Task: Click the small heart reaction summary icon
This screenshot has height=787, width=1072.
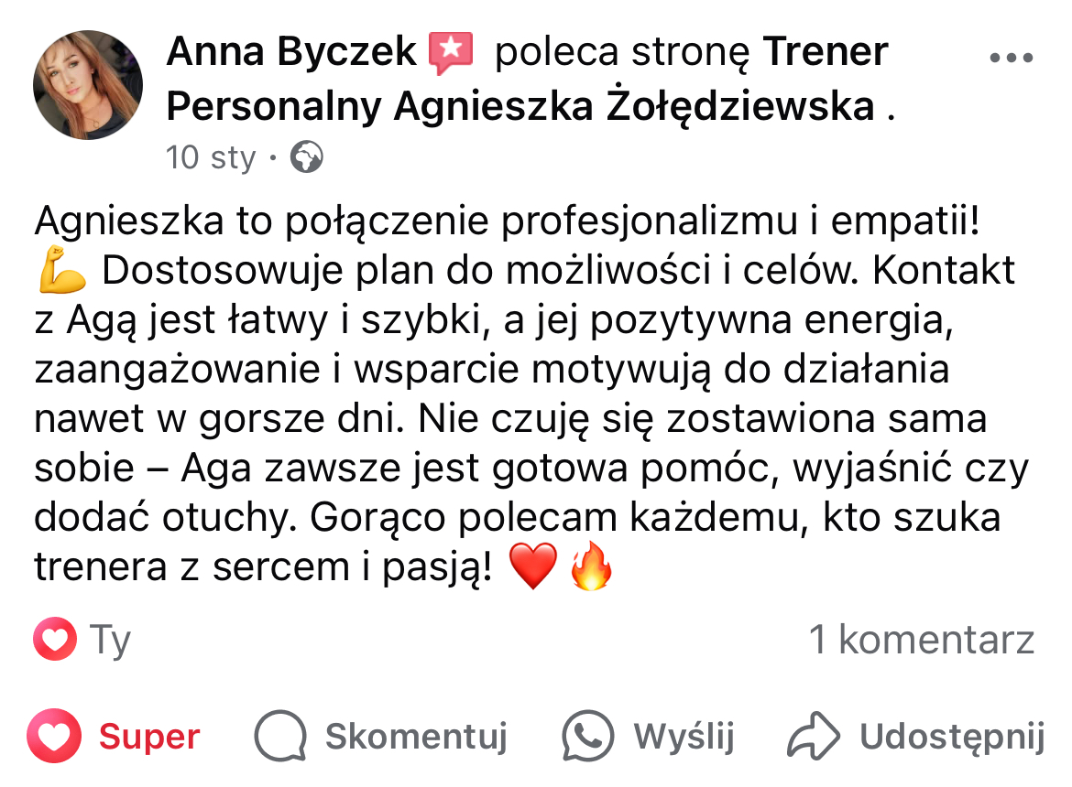Action: pyautogui.click(x=55, y=640)
